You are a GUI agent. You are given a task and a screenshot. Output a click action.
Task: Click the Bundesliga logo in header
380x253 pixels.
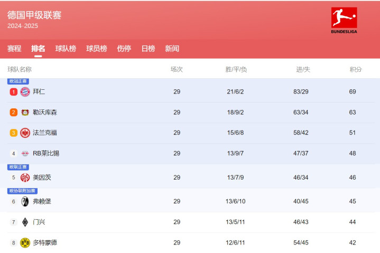344,21
